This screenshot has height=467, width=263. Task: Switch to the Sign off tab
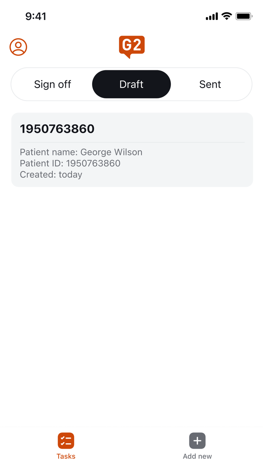[x=53, y=84]
